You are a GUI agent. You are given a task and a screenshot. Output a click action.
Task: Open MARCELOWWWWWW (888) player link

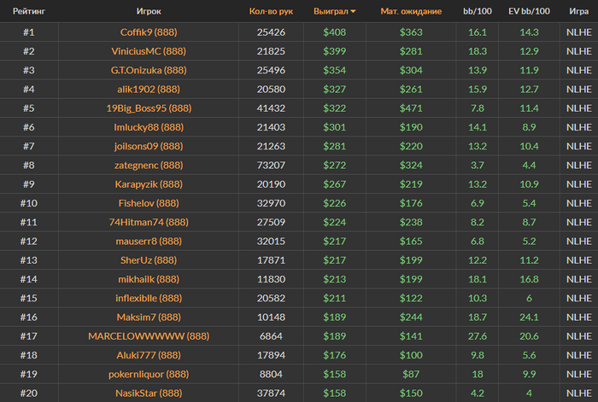tap(149, 335)
